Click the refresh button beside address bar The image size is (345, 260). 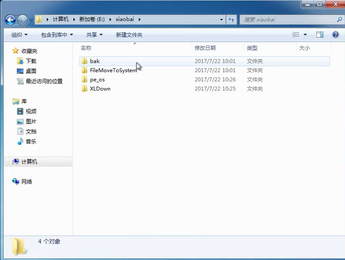tap(231, 20)
